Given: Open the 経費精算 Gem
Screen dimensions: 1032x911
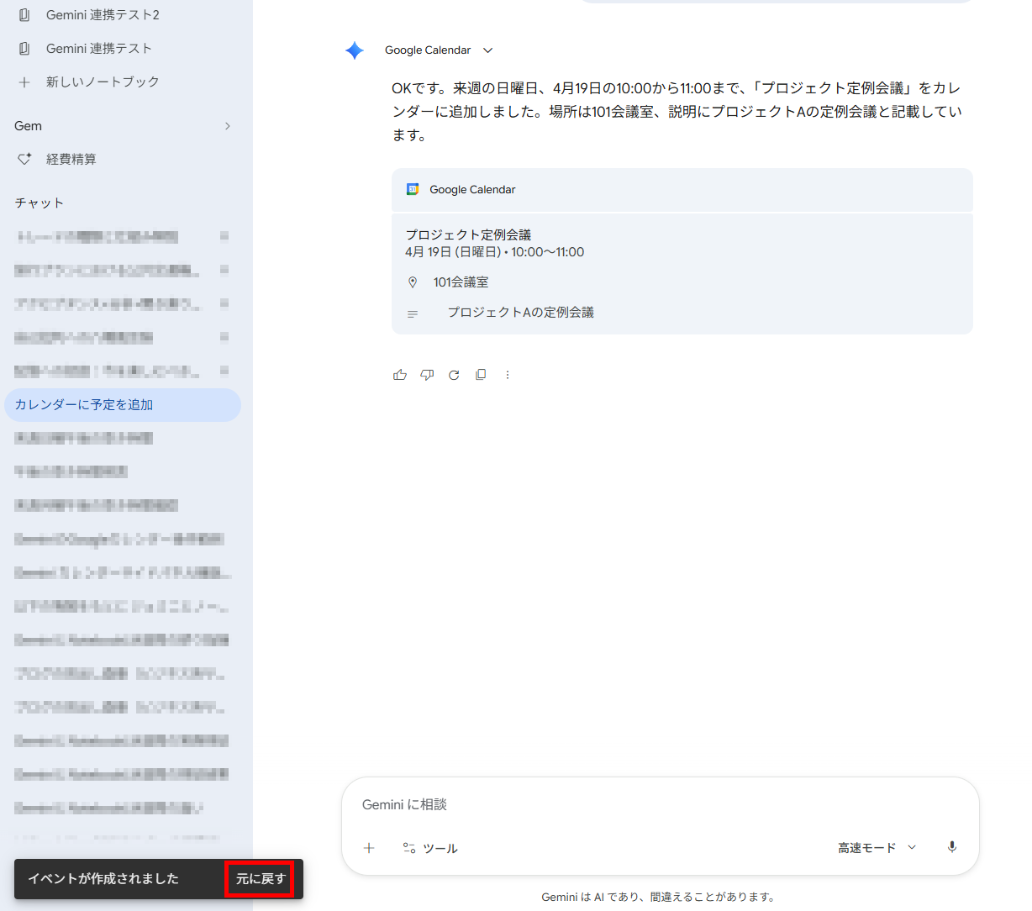Looking at the screenshot, I should (x=71, y=160).
